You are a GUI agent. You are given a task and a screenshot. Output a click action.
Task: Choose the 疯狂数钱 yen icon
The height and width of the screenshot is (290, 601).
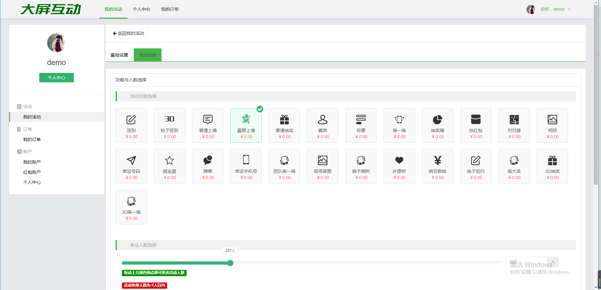click(437, 161)
